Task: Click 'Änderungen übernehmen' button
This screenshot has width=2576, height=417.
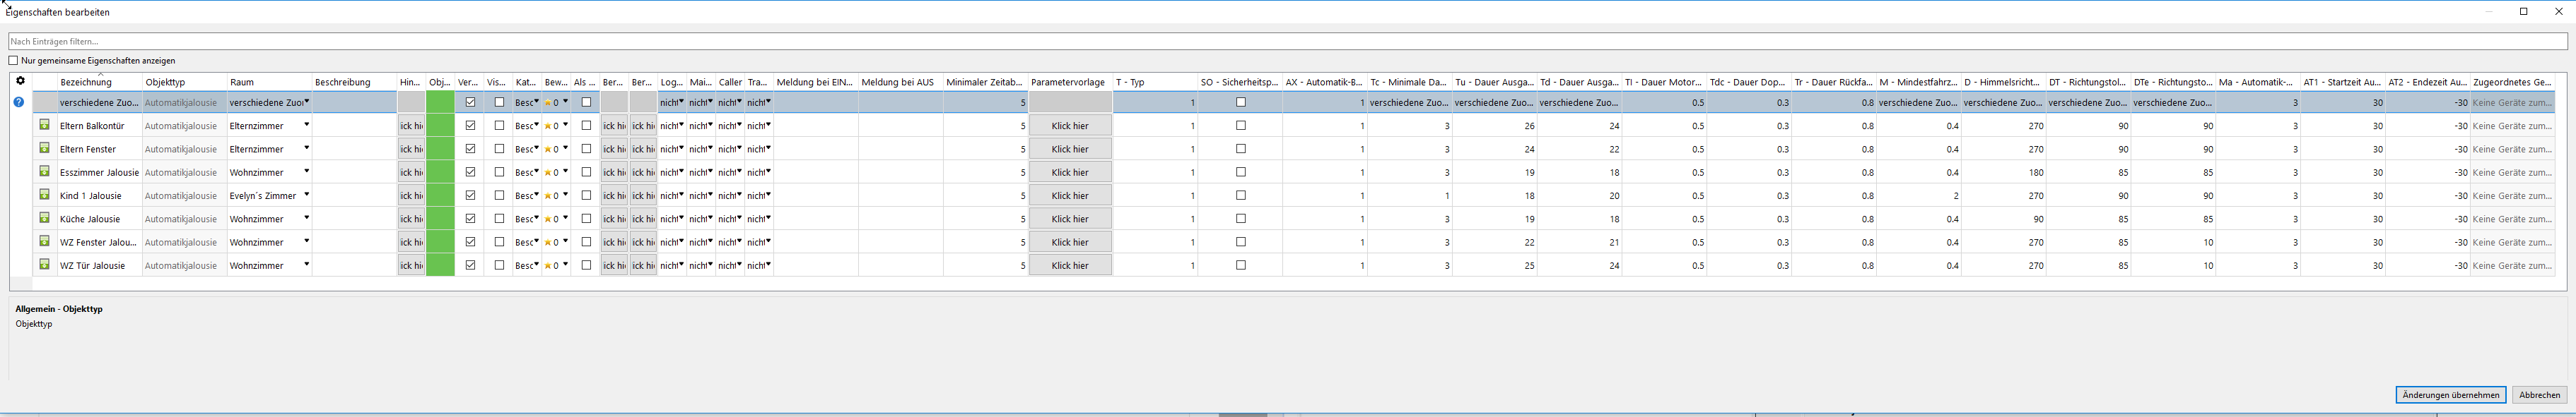Action: pos(2450,395)
